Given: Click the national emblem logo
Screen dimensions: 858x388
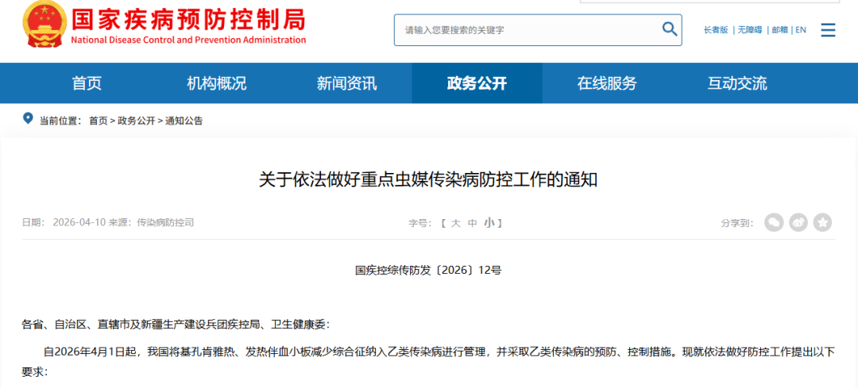Looking at the screenshot, I should [x=44, y=24].
